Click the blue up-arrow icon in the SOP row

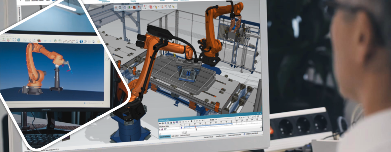[x=181, y=127]
